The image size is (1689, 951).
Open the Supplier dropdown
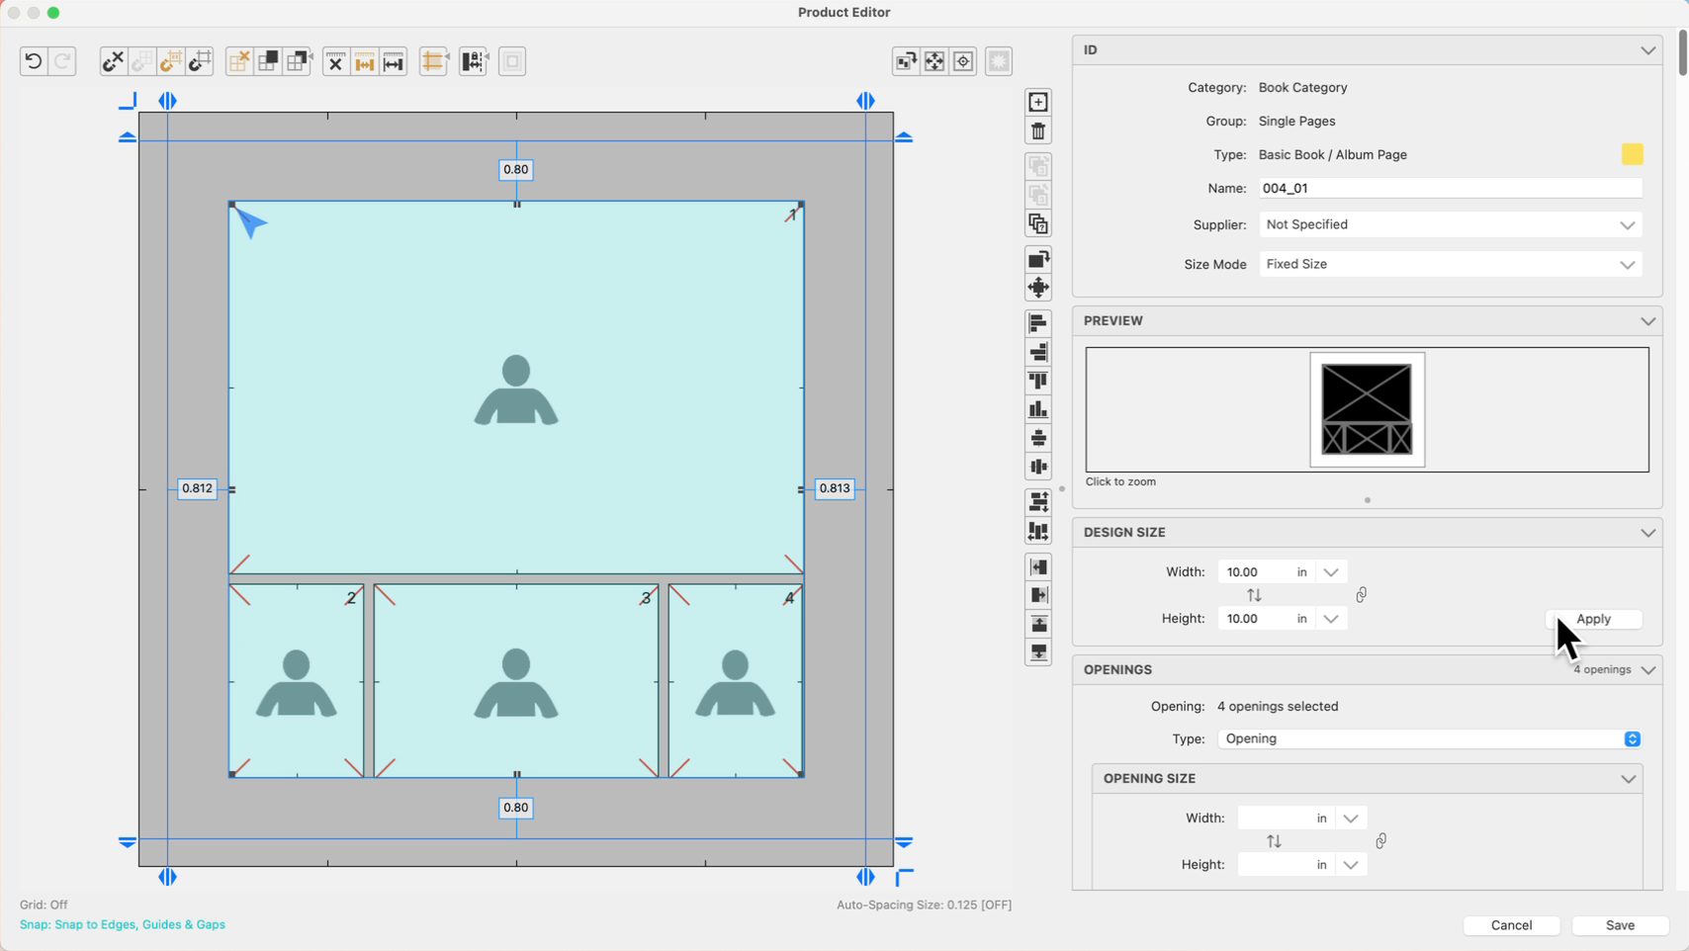pyautogui.click(x=1450, y=225)
